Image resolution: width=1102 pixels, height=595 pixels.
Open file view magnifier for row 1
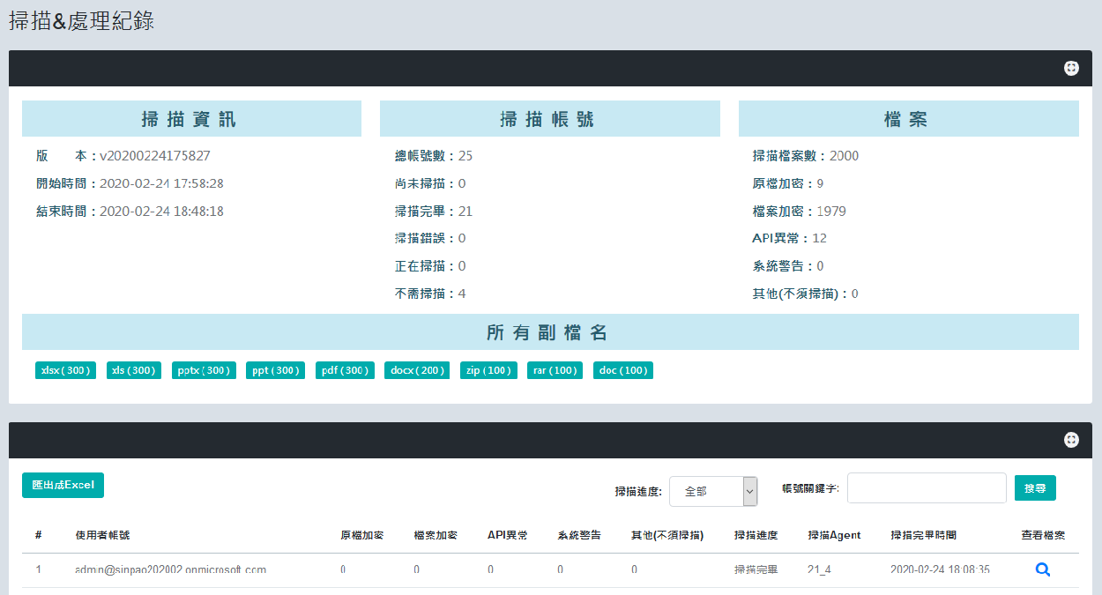(x=1042, y=569)
